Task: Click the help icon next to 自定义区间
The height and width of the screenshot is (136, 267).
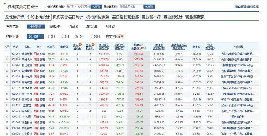Action: [122, 36]
